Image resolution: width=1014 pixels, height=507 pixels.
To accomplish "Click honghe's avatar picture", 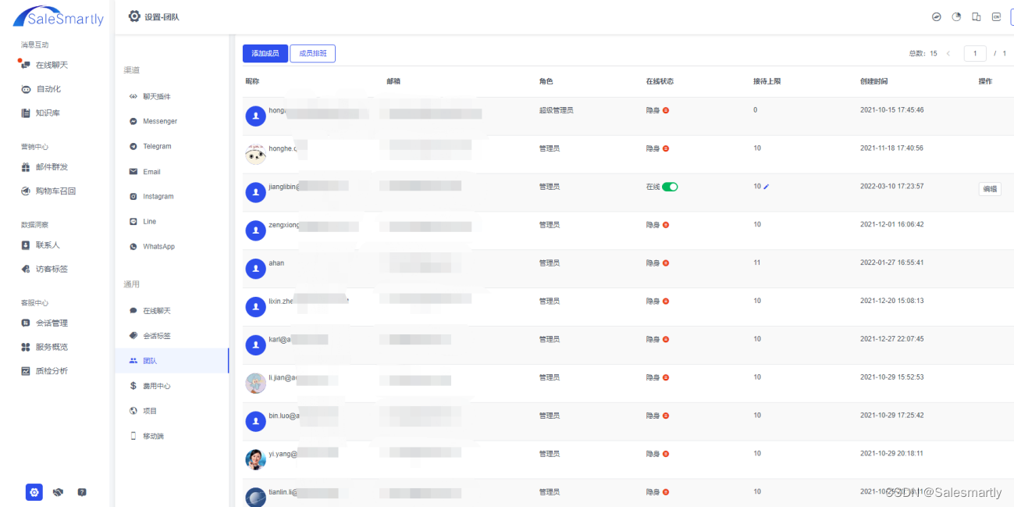I will (255, 154).
